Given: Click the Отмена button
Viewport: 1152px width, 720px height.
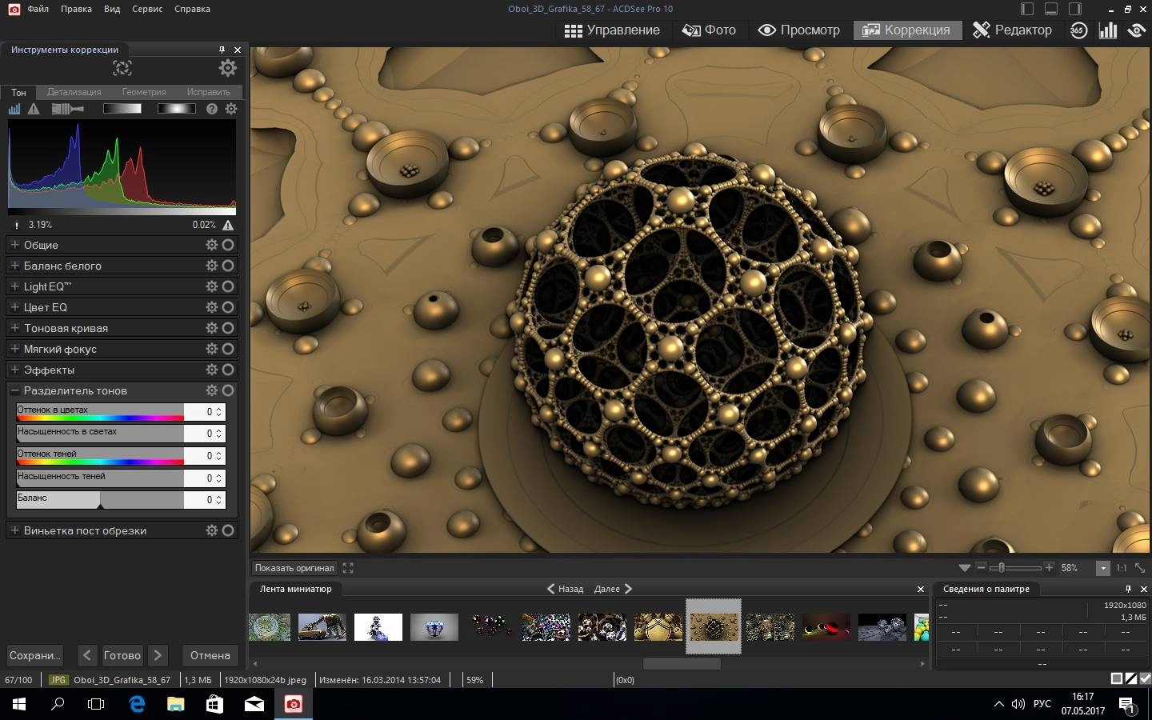Looking at the screenshot, I should (210, 655).
